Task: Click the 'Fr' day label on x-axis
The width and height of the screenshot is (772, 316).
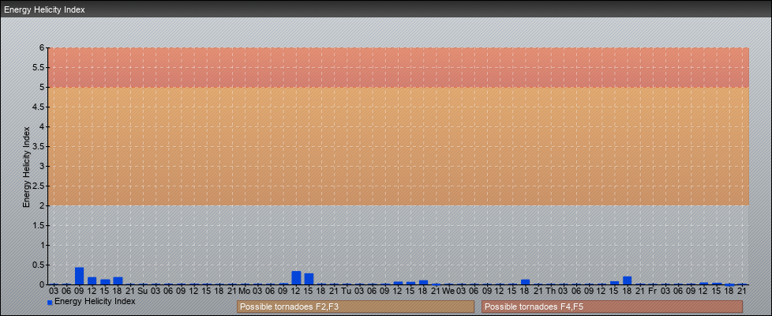Action: click(x=652, y=291)
